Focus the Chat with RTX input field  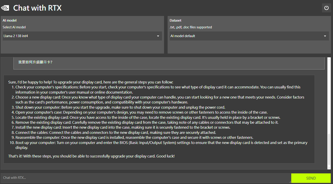[146, 178]
